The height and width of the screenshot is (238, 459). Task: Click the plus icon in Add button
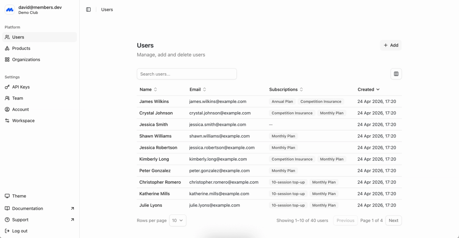point(386,45)
